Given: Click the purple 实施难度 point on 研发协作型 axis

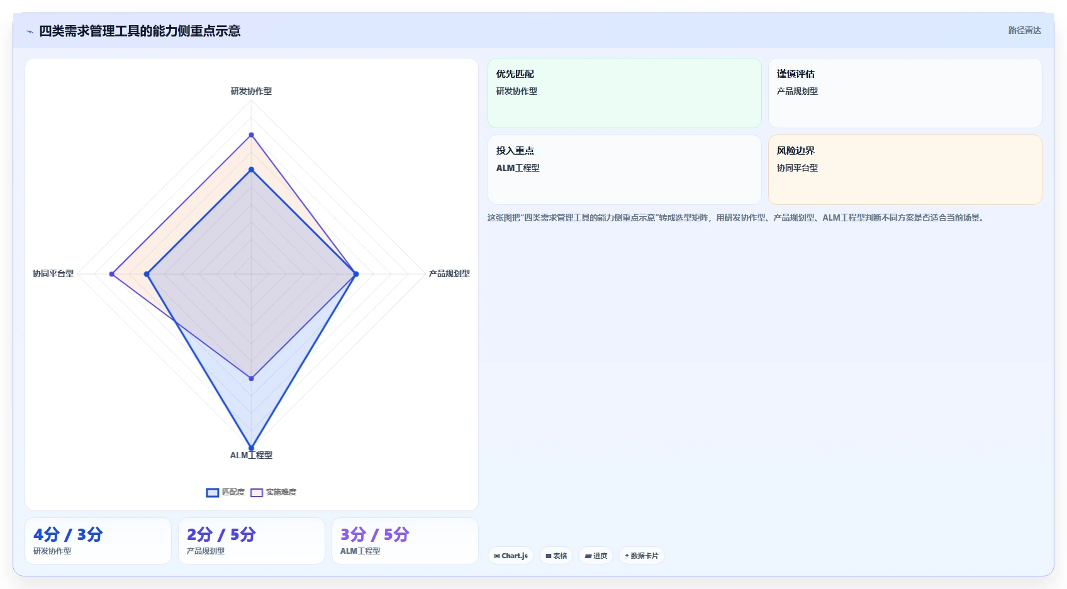Looking at the screenshot, I should tap(252, 135).
